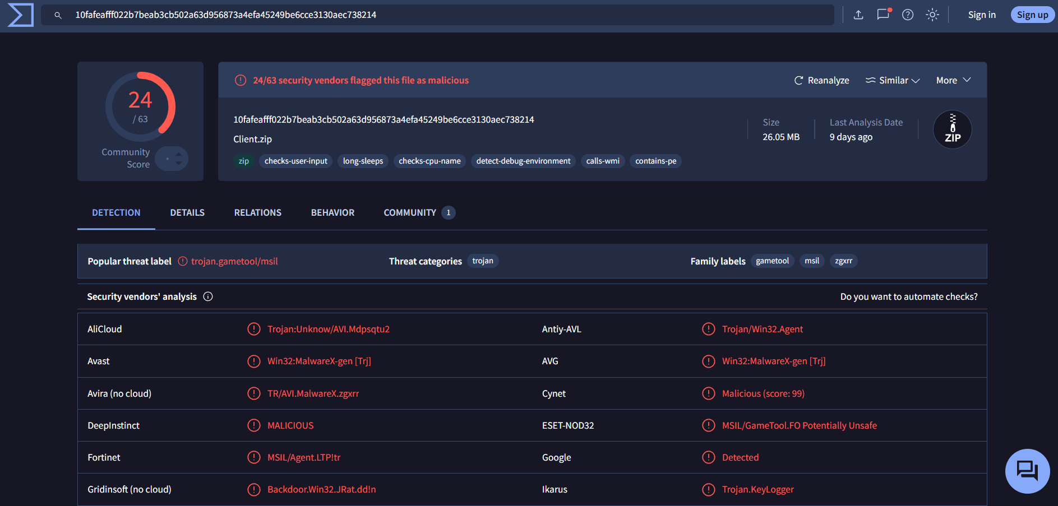
Task: Click the '9 days ago' analysis date
Action: click(x=851, y=137)
